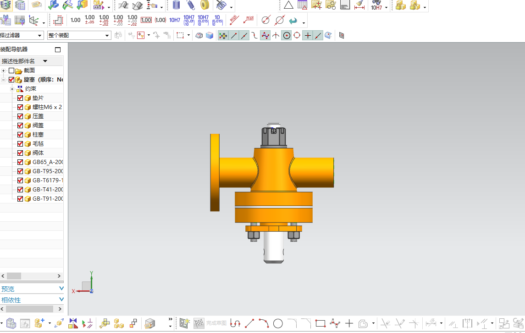Select the sketch circle tool
Screen dimensions: 525x333
pyautogui.click(x=278, y=323)
